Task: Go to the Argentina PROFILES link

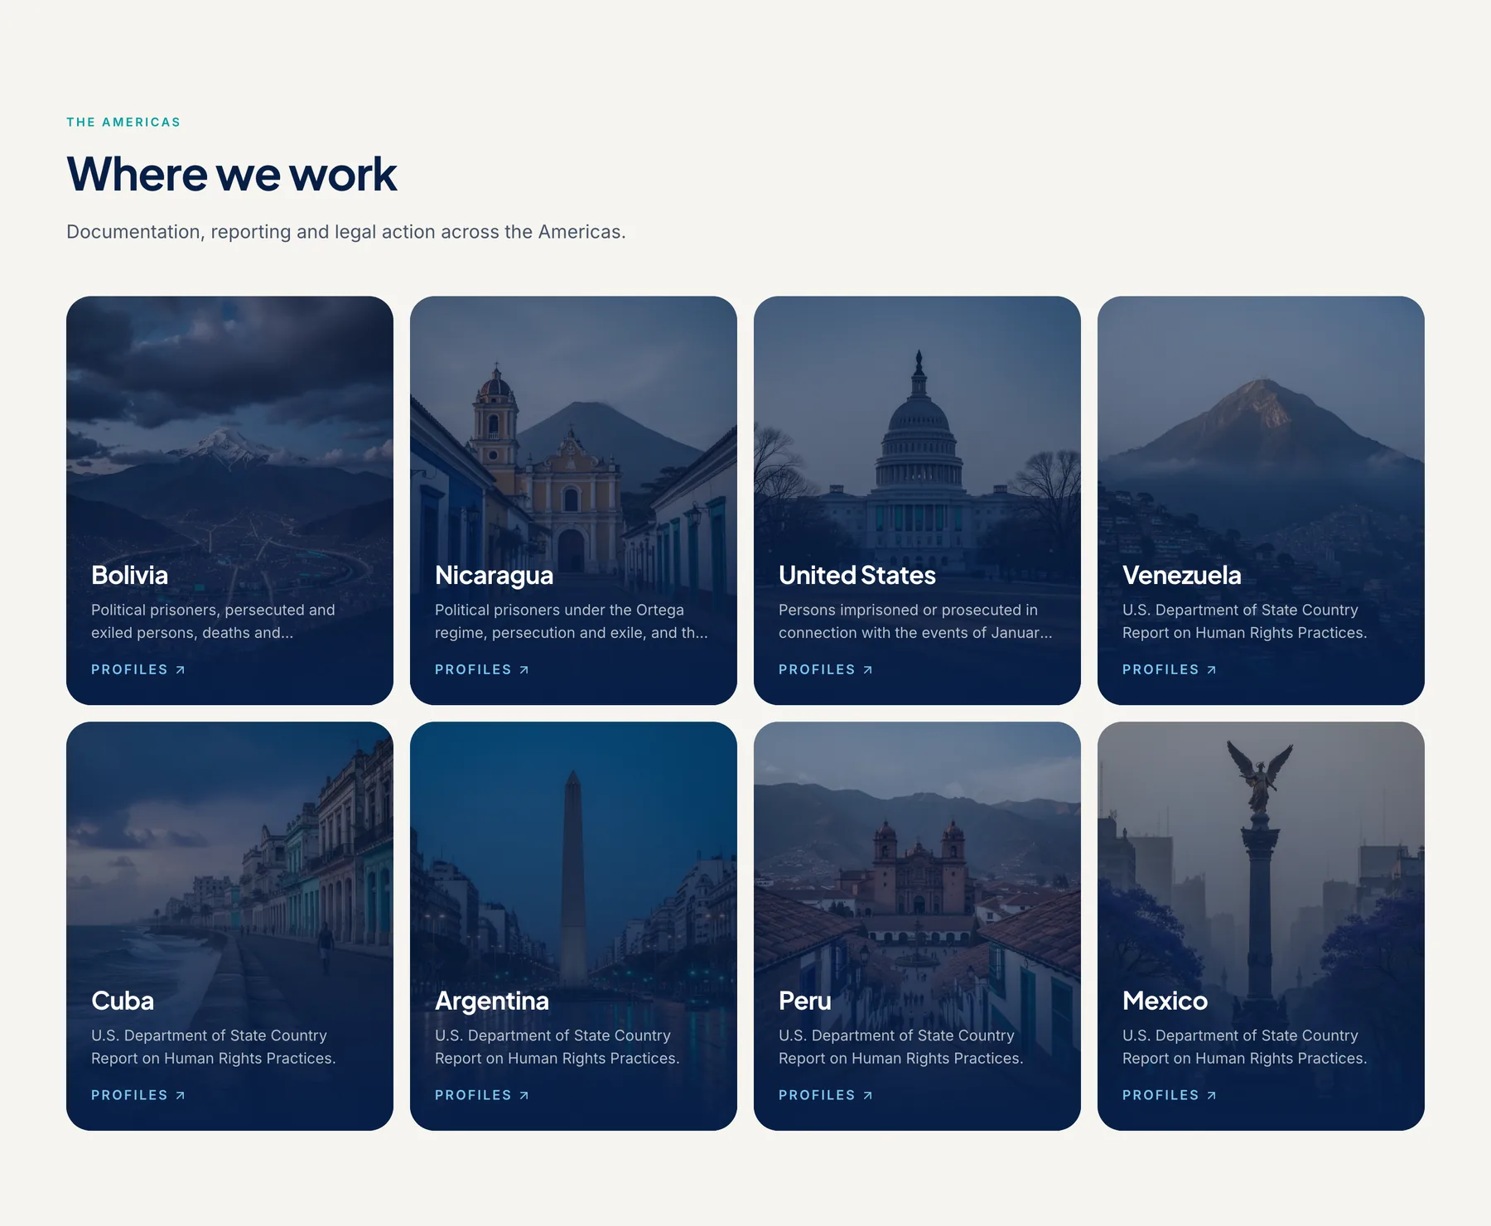Action: [482, 1095]
